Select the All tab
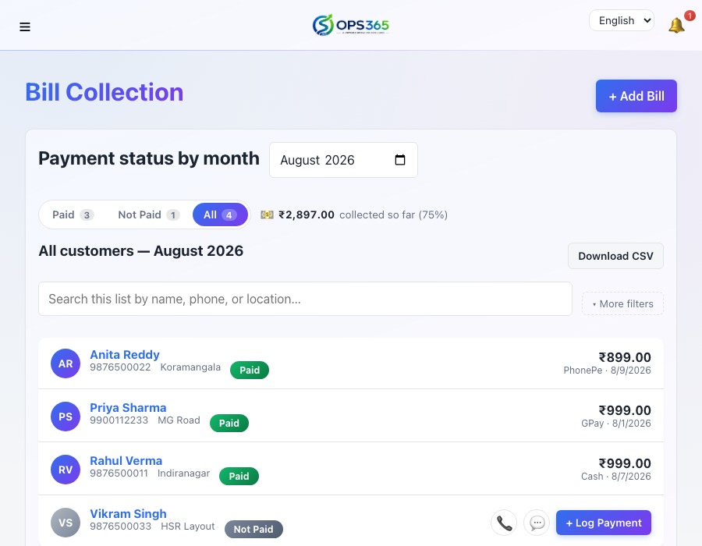The width and height of the screenshot is (702, 546). pos(220,214)
